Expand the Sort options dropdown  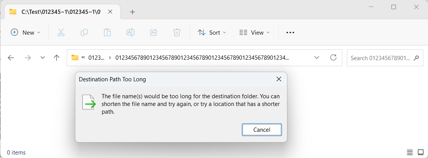tap(212, 33)
